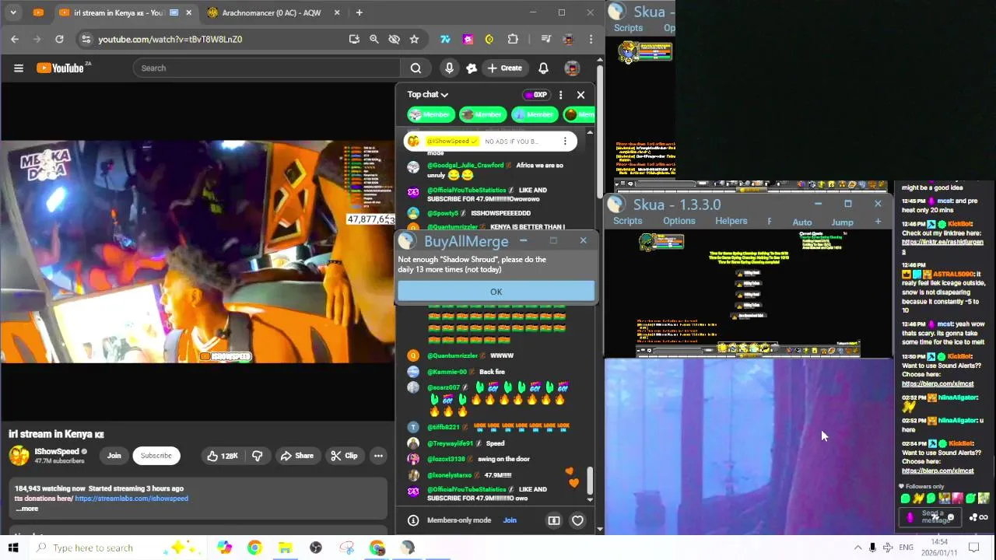Image resolution: width=996 pixels, height=560 pixels.
Task: Share the irl stream video
Action: tap(296, 456)
